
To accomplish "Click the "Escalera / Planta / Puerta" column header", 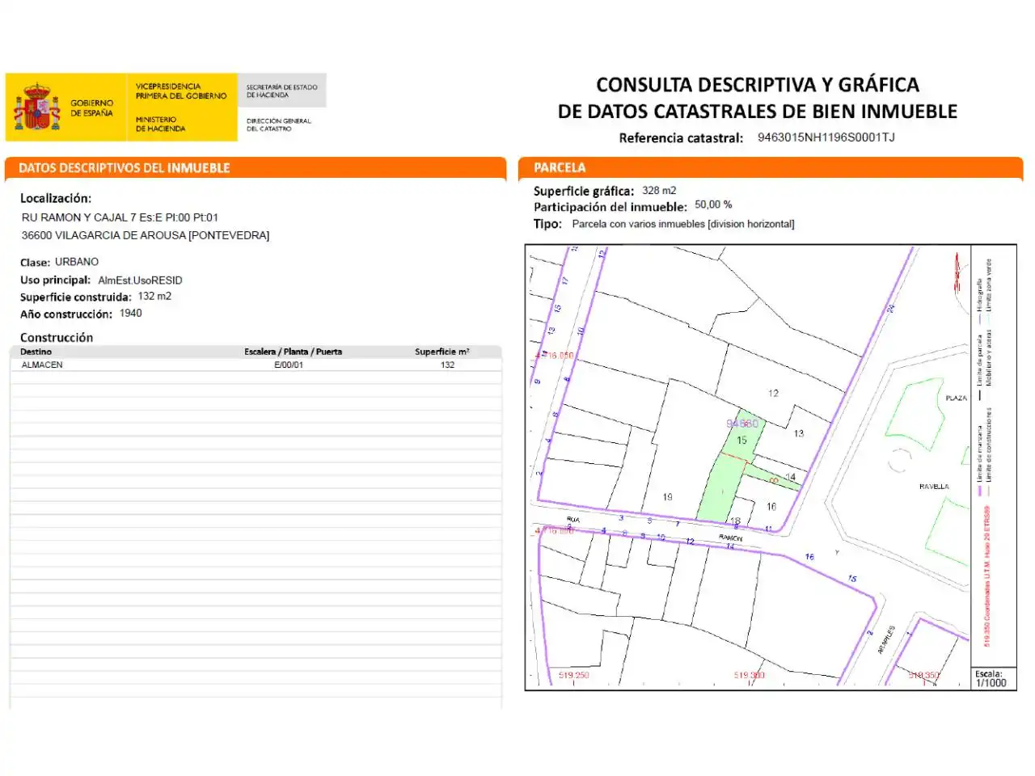I will [x=294, y=352].
